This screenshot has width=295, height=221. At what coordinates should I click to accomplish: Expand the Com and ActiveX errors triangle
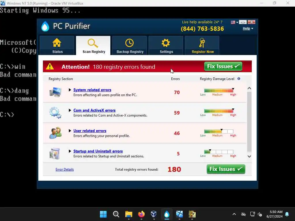(x=70, y=110)
